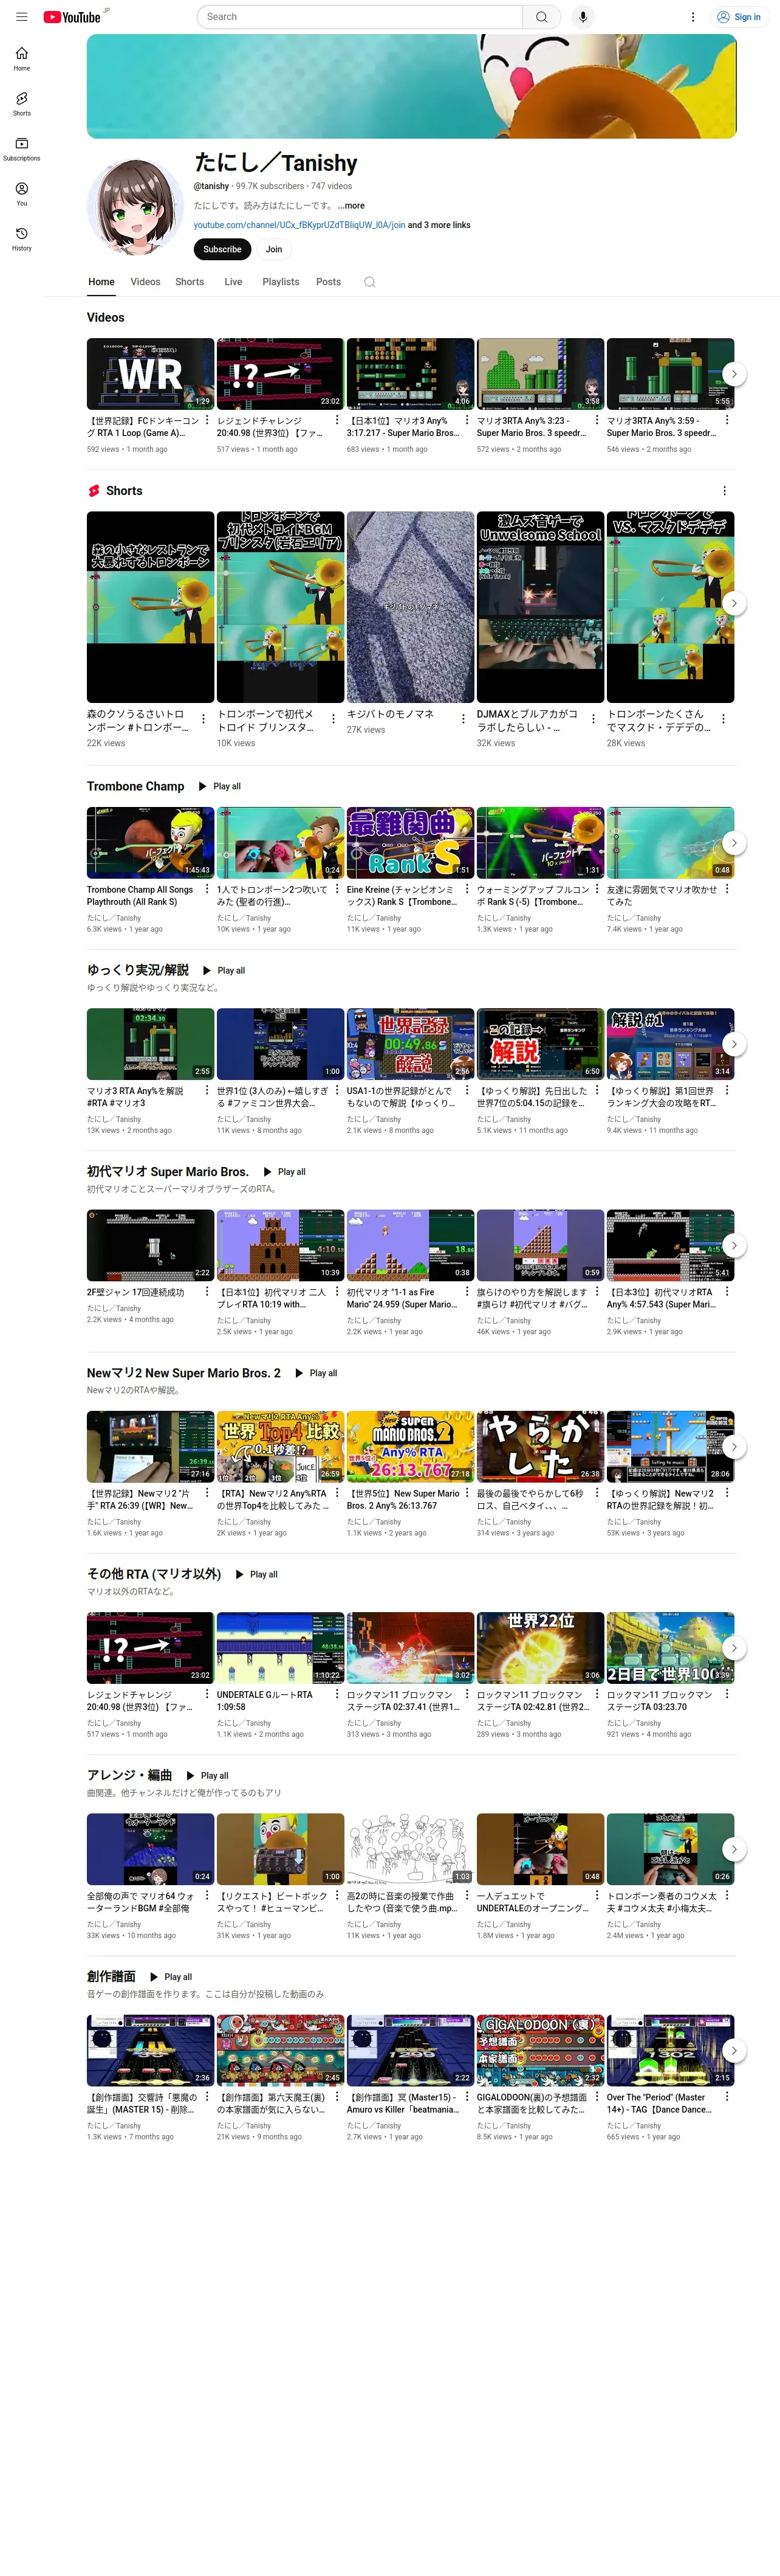Open options for DJMAXとブルアカ short
The image size is (780, 2576).
[x=594, y=719]
